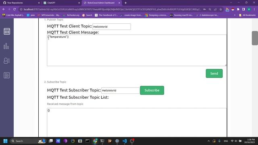Reload the page with the refresh icon

pos(15,9)
